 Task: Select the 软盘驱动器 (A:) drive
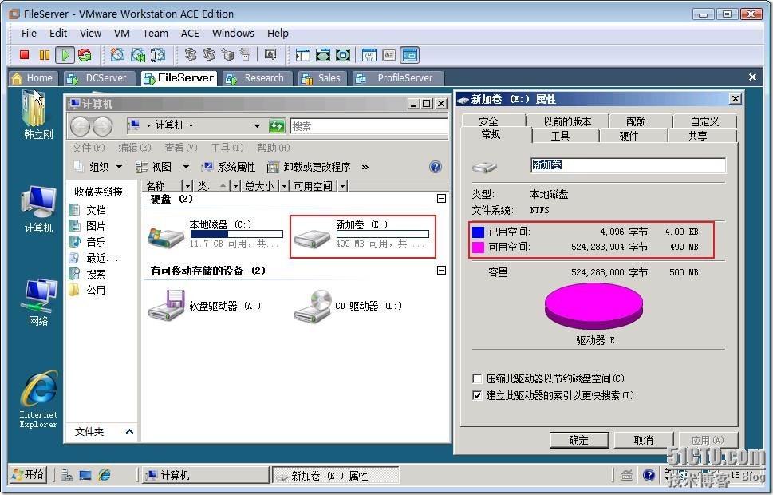204,306
